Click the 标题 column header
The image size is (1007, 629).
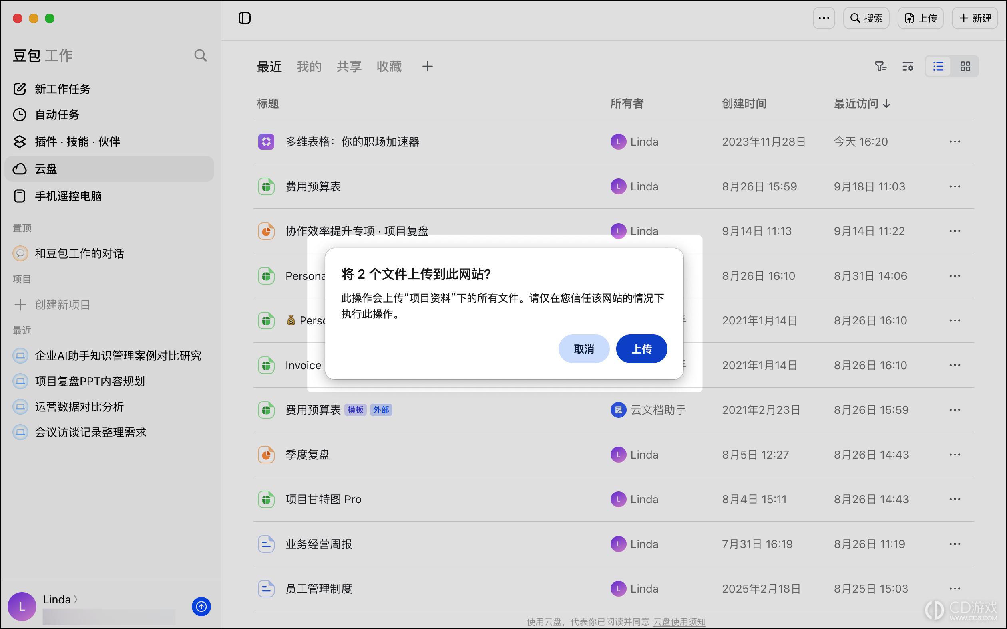pos(268,104)
